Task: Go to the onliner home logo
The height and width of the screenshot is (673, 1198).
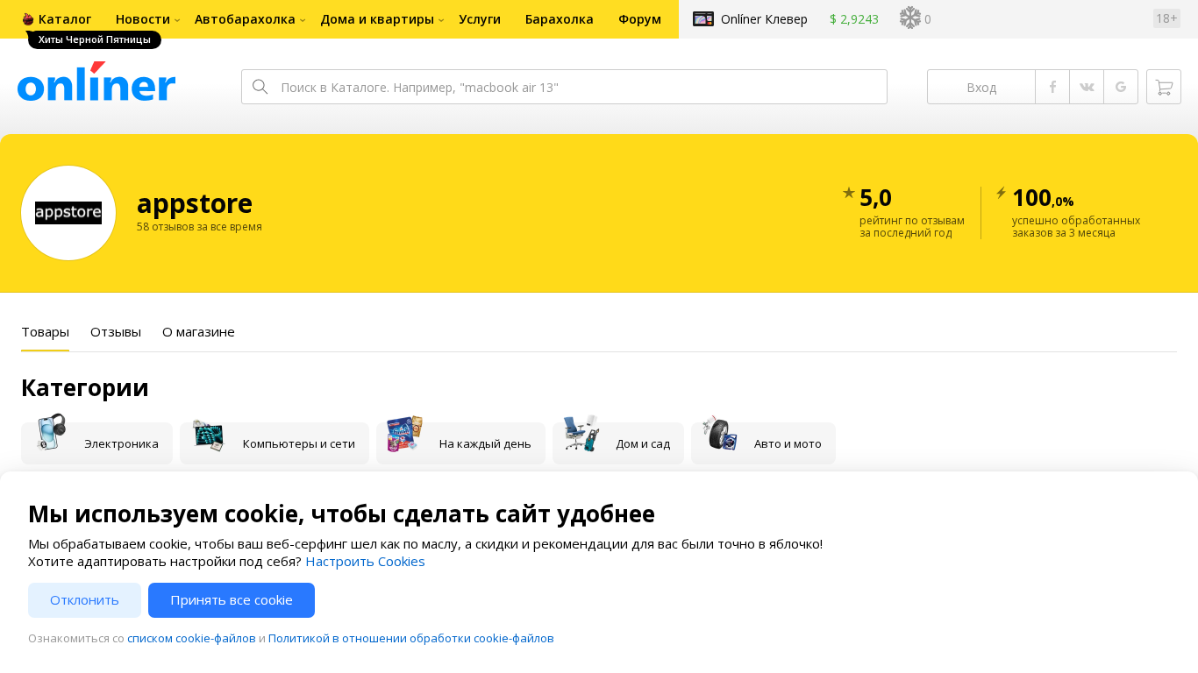Action: pos(96,82)
